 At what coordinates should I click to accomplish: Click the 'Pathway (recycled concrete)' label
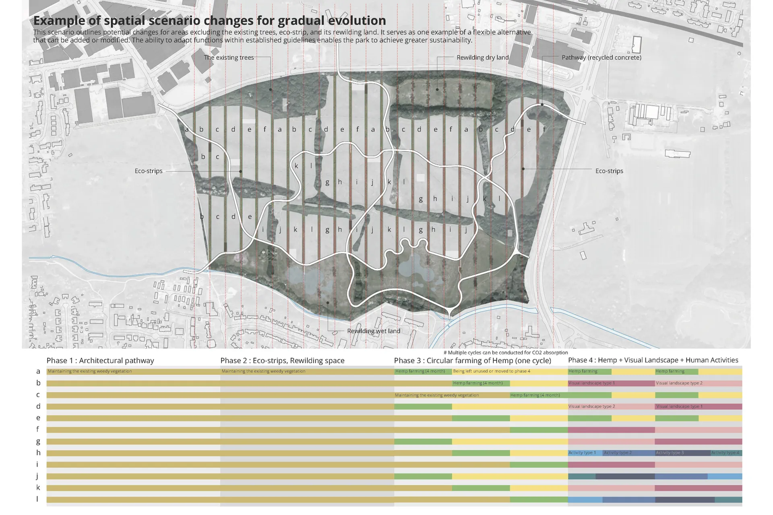[x=601, y=58]
